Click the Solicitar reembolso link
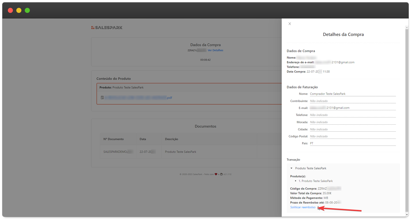Viewport: 411px width, 219px height. [x=303, y=207]
